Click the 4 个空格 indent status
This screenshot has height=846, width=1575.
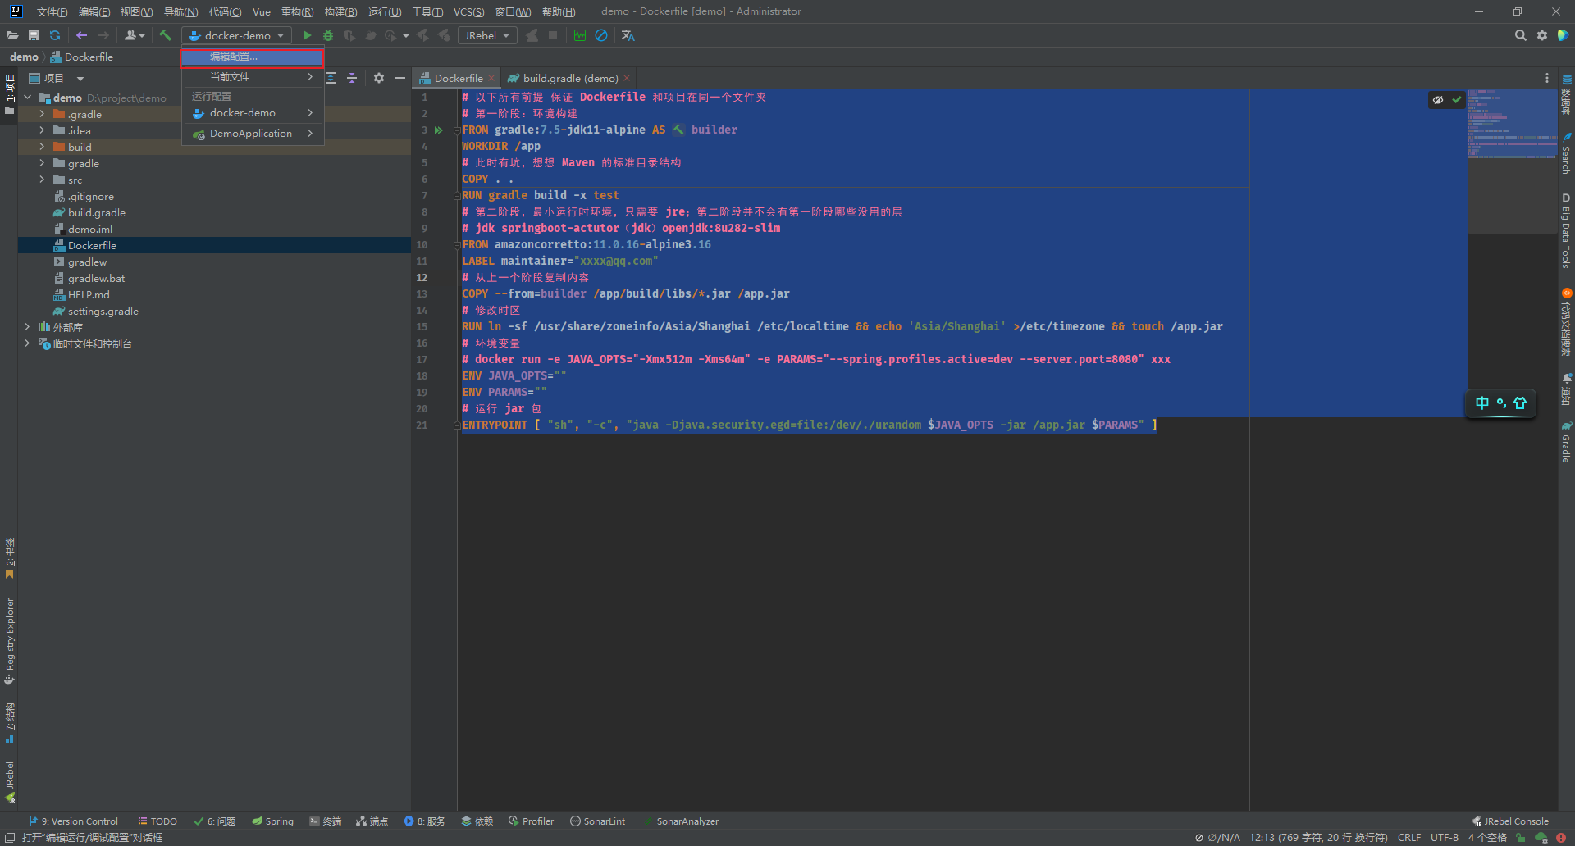[1487, 837]
